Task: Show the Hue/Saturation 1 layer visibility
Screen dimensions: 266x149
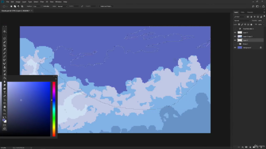Action: (x=235, y=29)
